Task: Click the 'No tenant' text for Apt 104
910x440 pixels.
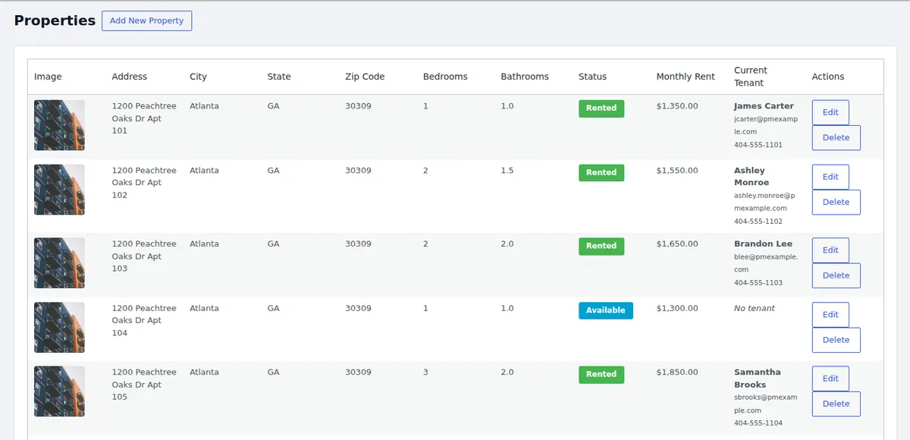Action: coord(755,309)
